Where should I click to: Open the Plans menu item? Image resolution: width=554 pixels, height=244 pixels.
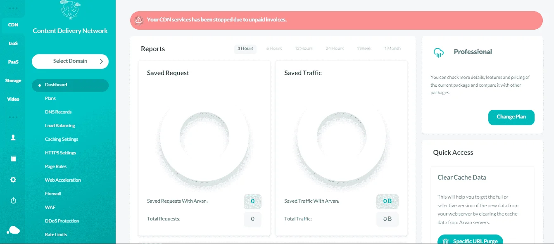50,98
